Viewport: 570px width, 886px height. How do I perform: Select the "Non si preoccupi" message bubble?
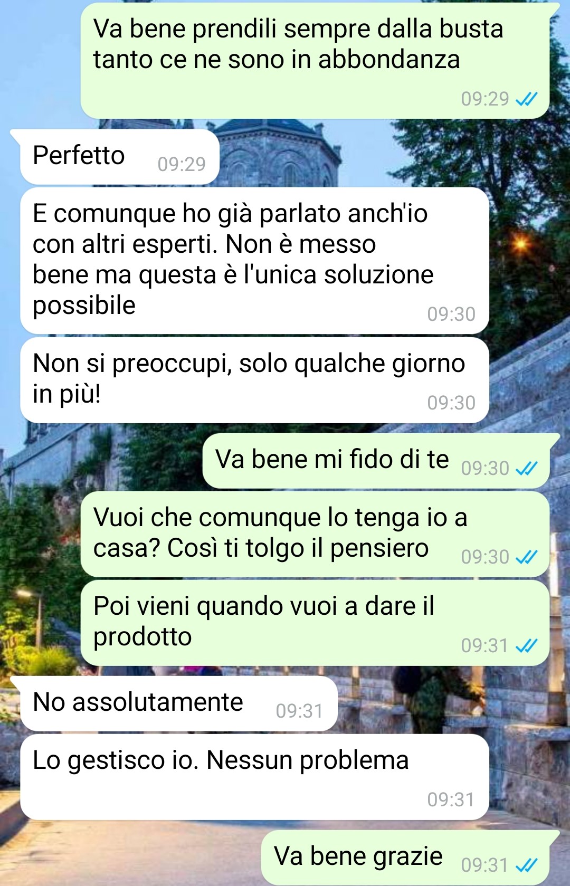tap(254, 380)
